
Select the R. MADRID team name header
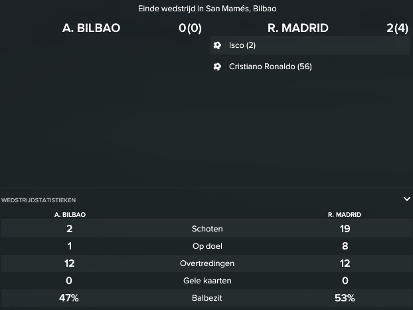point(298,28)
